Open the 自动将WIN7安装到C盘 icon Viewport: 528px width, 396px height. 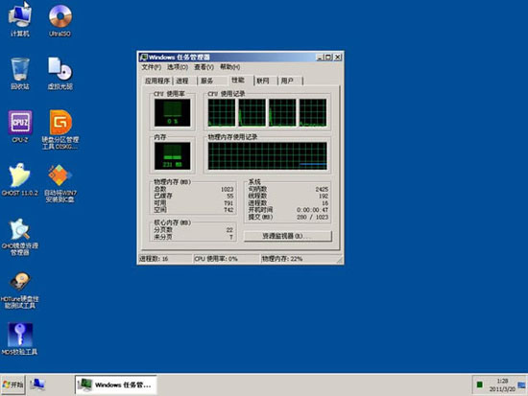click(x=60, y=183)
